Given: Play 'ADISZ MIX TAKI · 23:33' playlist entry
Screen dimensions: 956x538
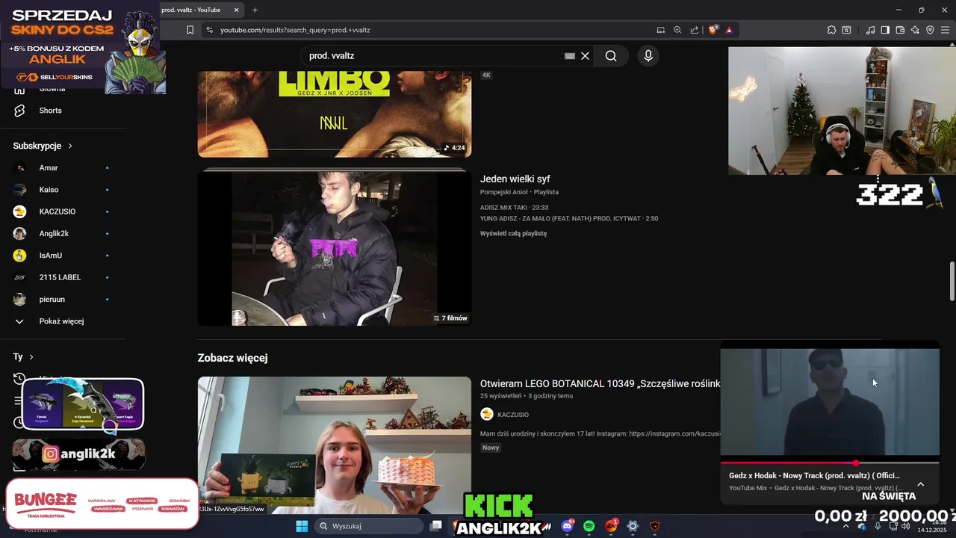Looking at the screenshot, I should (x=515, y=208).
